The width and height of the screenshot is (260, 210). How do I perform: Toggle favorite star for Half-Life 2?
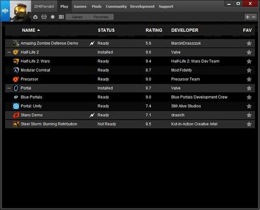(249, 52)
